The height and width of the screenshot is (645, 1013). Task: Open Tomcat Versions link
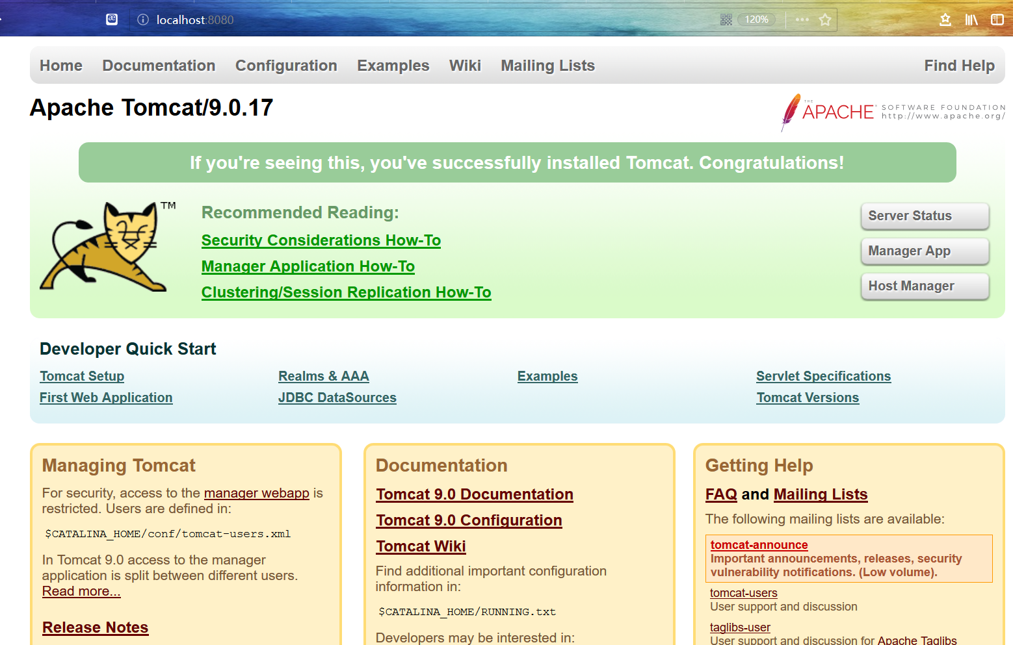click(x=808, y=398)
